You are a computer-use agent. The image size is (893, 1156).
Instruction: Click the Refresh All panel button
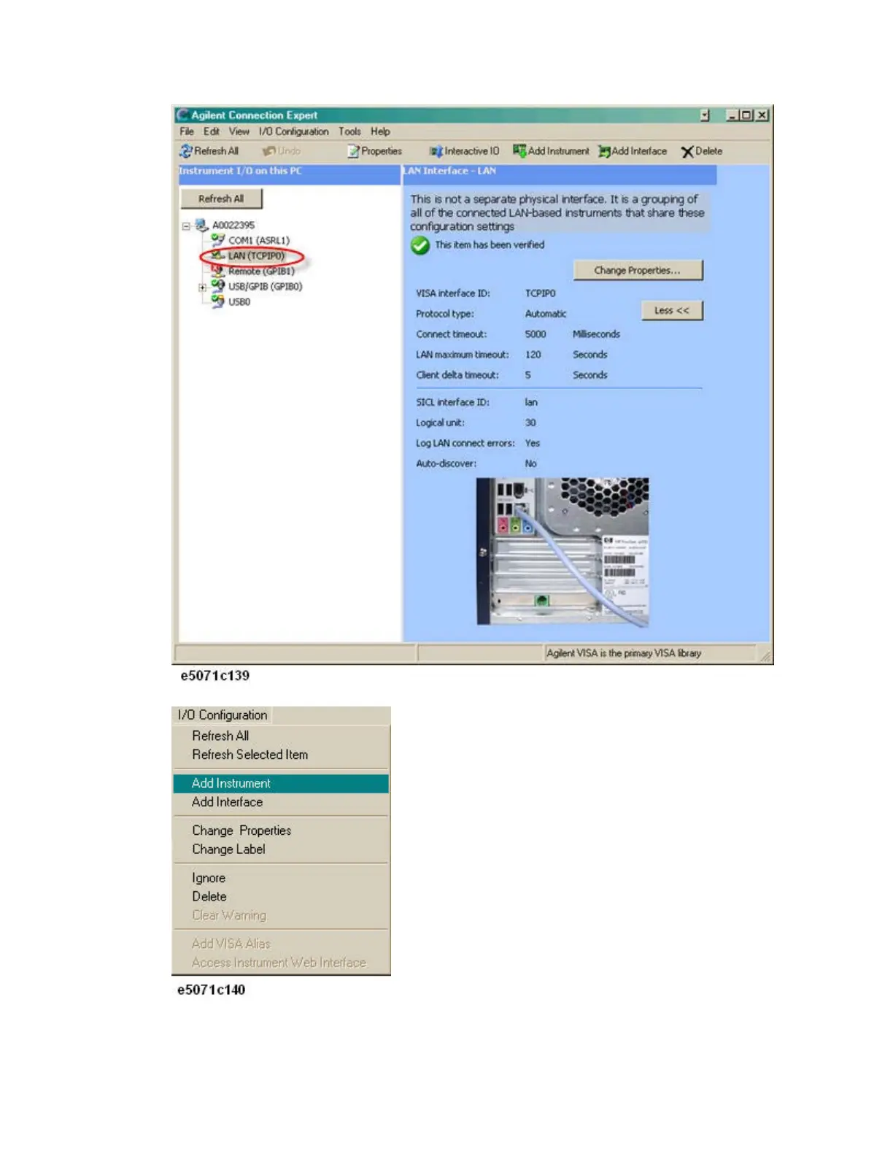coord(221,199)
